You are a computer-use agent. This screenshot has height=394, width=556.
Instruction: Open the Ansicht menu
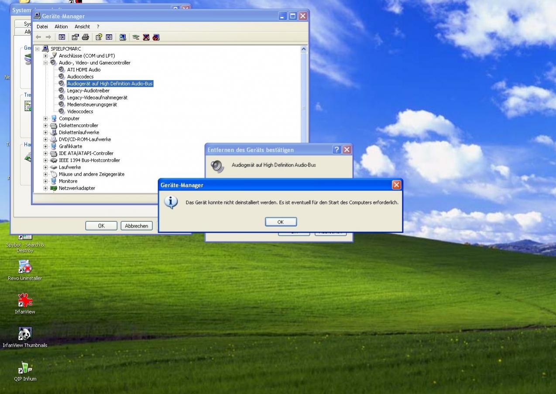[x=82, y=27]
